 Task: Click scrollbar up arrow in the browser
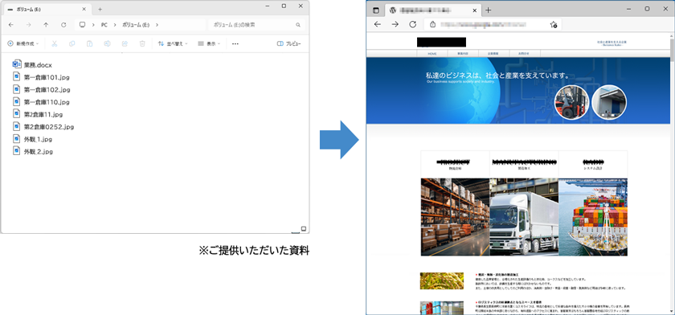point(673,35)
